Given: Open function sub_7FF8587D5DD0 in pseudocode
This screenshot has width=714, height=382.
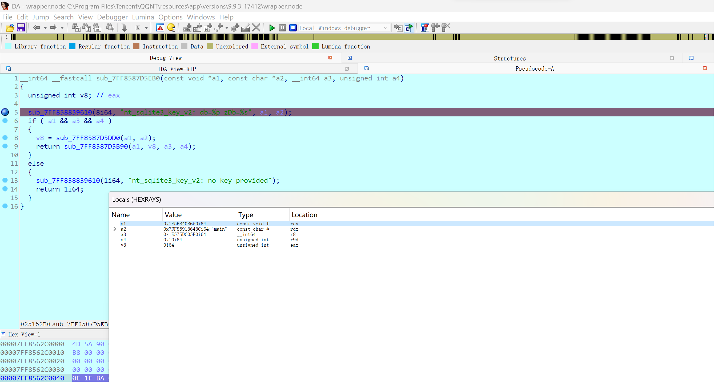Looking at the screenshot, I should coord(88,138).
